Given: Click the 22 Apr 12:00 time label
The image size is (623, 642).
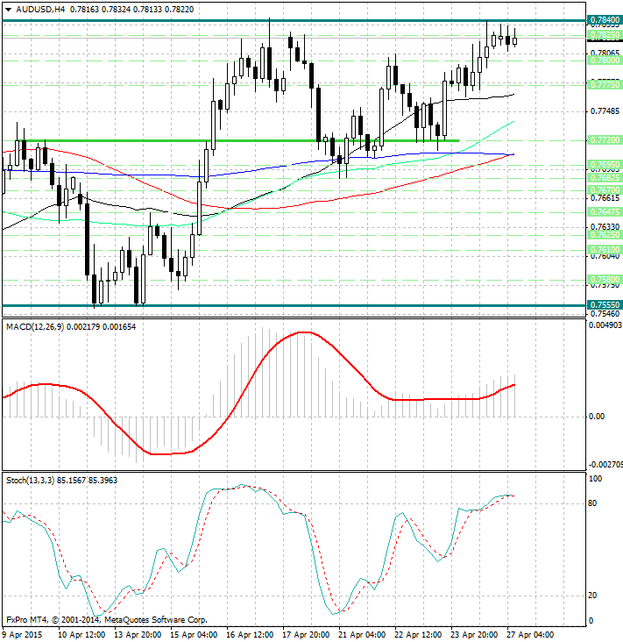Looking at the screenshot, I should 418,635.
